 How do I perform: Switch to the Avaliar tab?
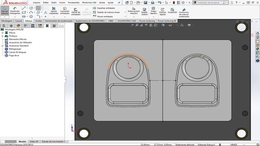click(x=39, y=21)
